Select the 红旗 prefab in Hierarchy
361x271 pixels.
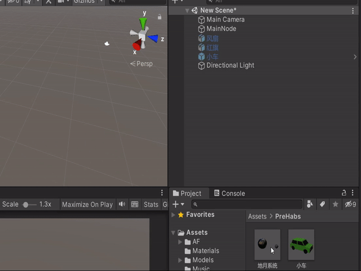coord(212,47)
